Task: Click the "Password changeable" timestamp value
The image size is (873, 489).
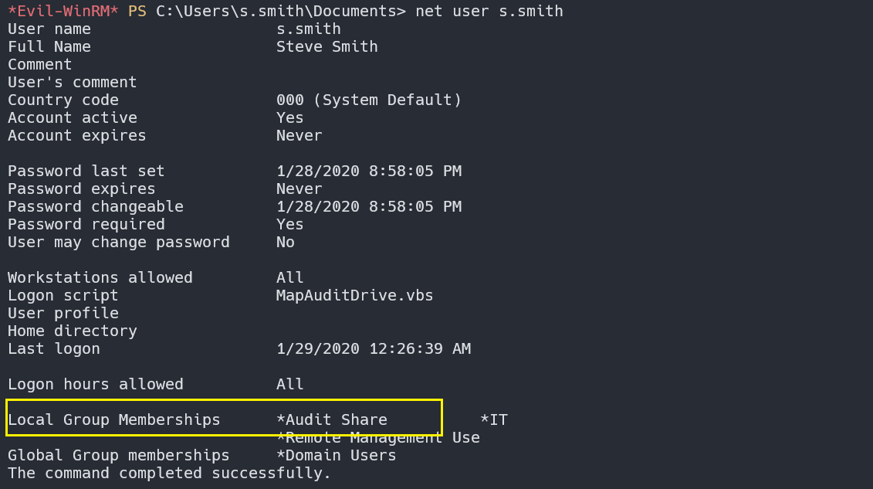Action: (368, 207)
